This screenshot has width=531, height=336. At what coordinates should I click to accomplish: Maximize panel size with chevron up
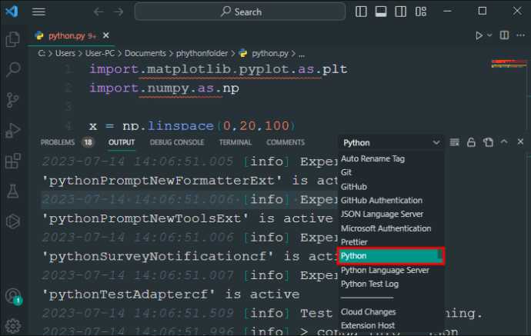[x=504, y=142]
